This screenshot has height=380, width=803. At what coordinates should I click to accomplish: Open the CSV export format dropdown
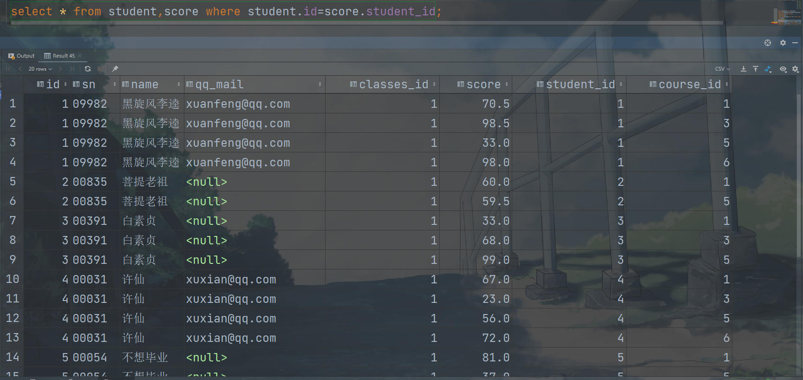(722, 69)
